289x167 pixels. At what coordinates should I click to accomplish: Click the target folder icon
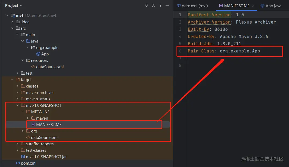click(x=18, y=79)
